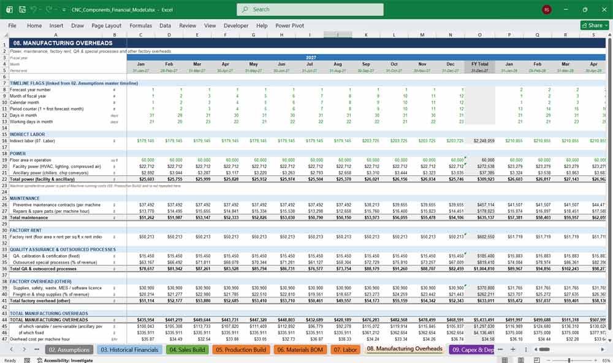Image resolution: width=613 pixels, height=363 pixels.
Task: Click ellipsis left of sheet tabs
Action: [x=37, y=350]
